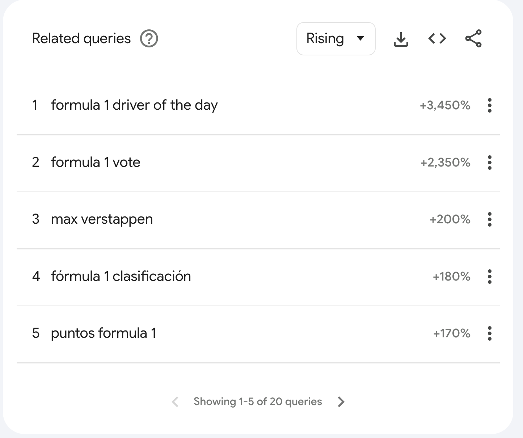Open the formula 1 vote query

pyautogui.click(x=96, y=163)
